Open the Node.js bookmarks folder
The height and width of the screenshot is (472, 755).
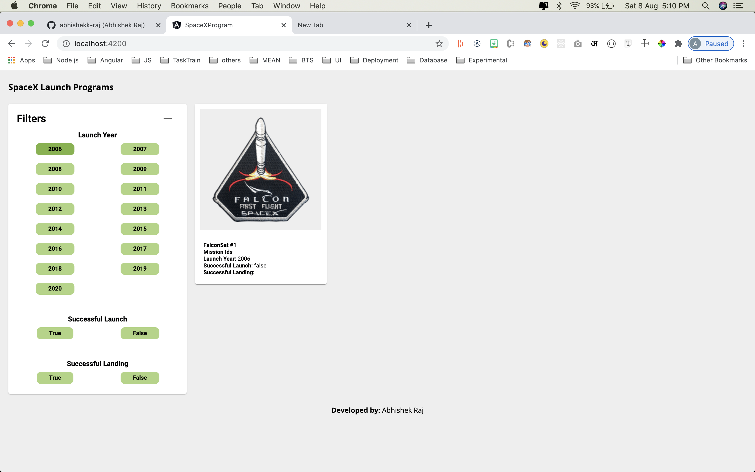pos(61,60)
